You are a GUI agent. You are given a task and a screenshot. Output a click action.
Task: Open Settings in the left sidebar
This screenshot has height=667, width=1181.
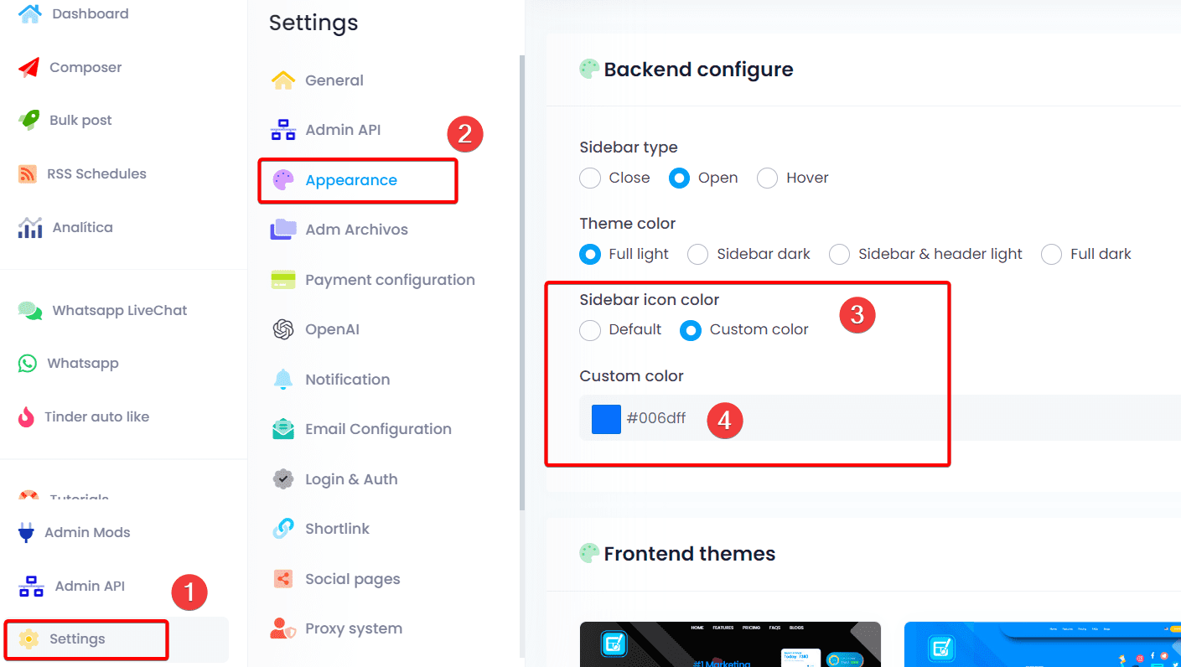76,639
